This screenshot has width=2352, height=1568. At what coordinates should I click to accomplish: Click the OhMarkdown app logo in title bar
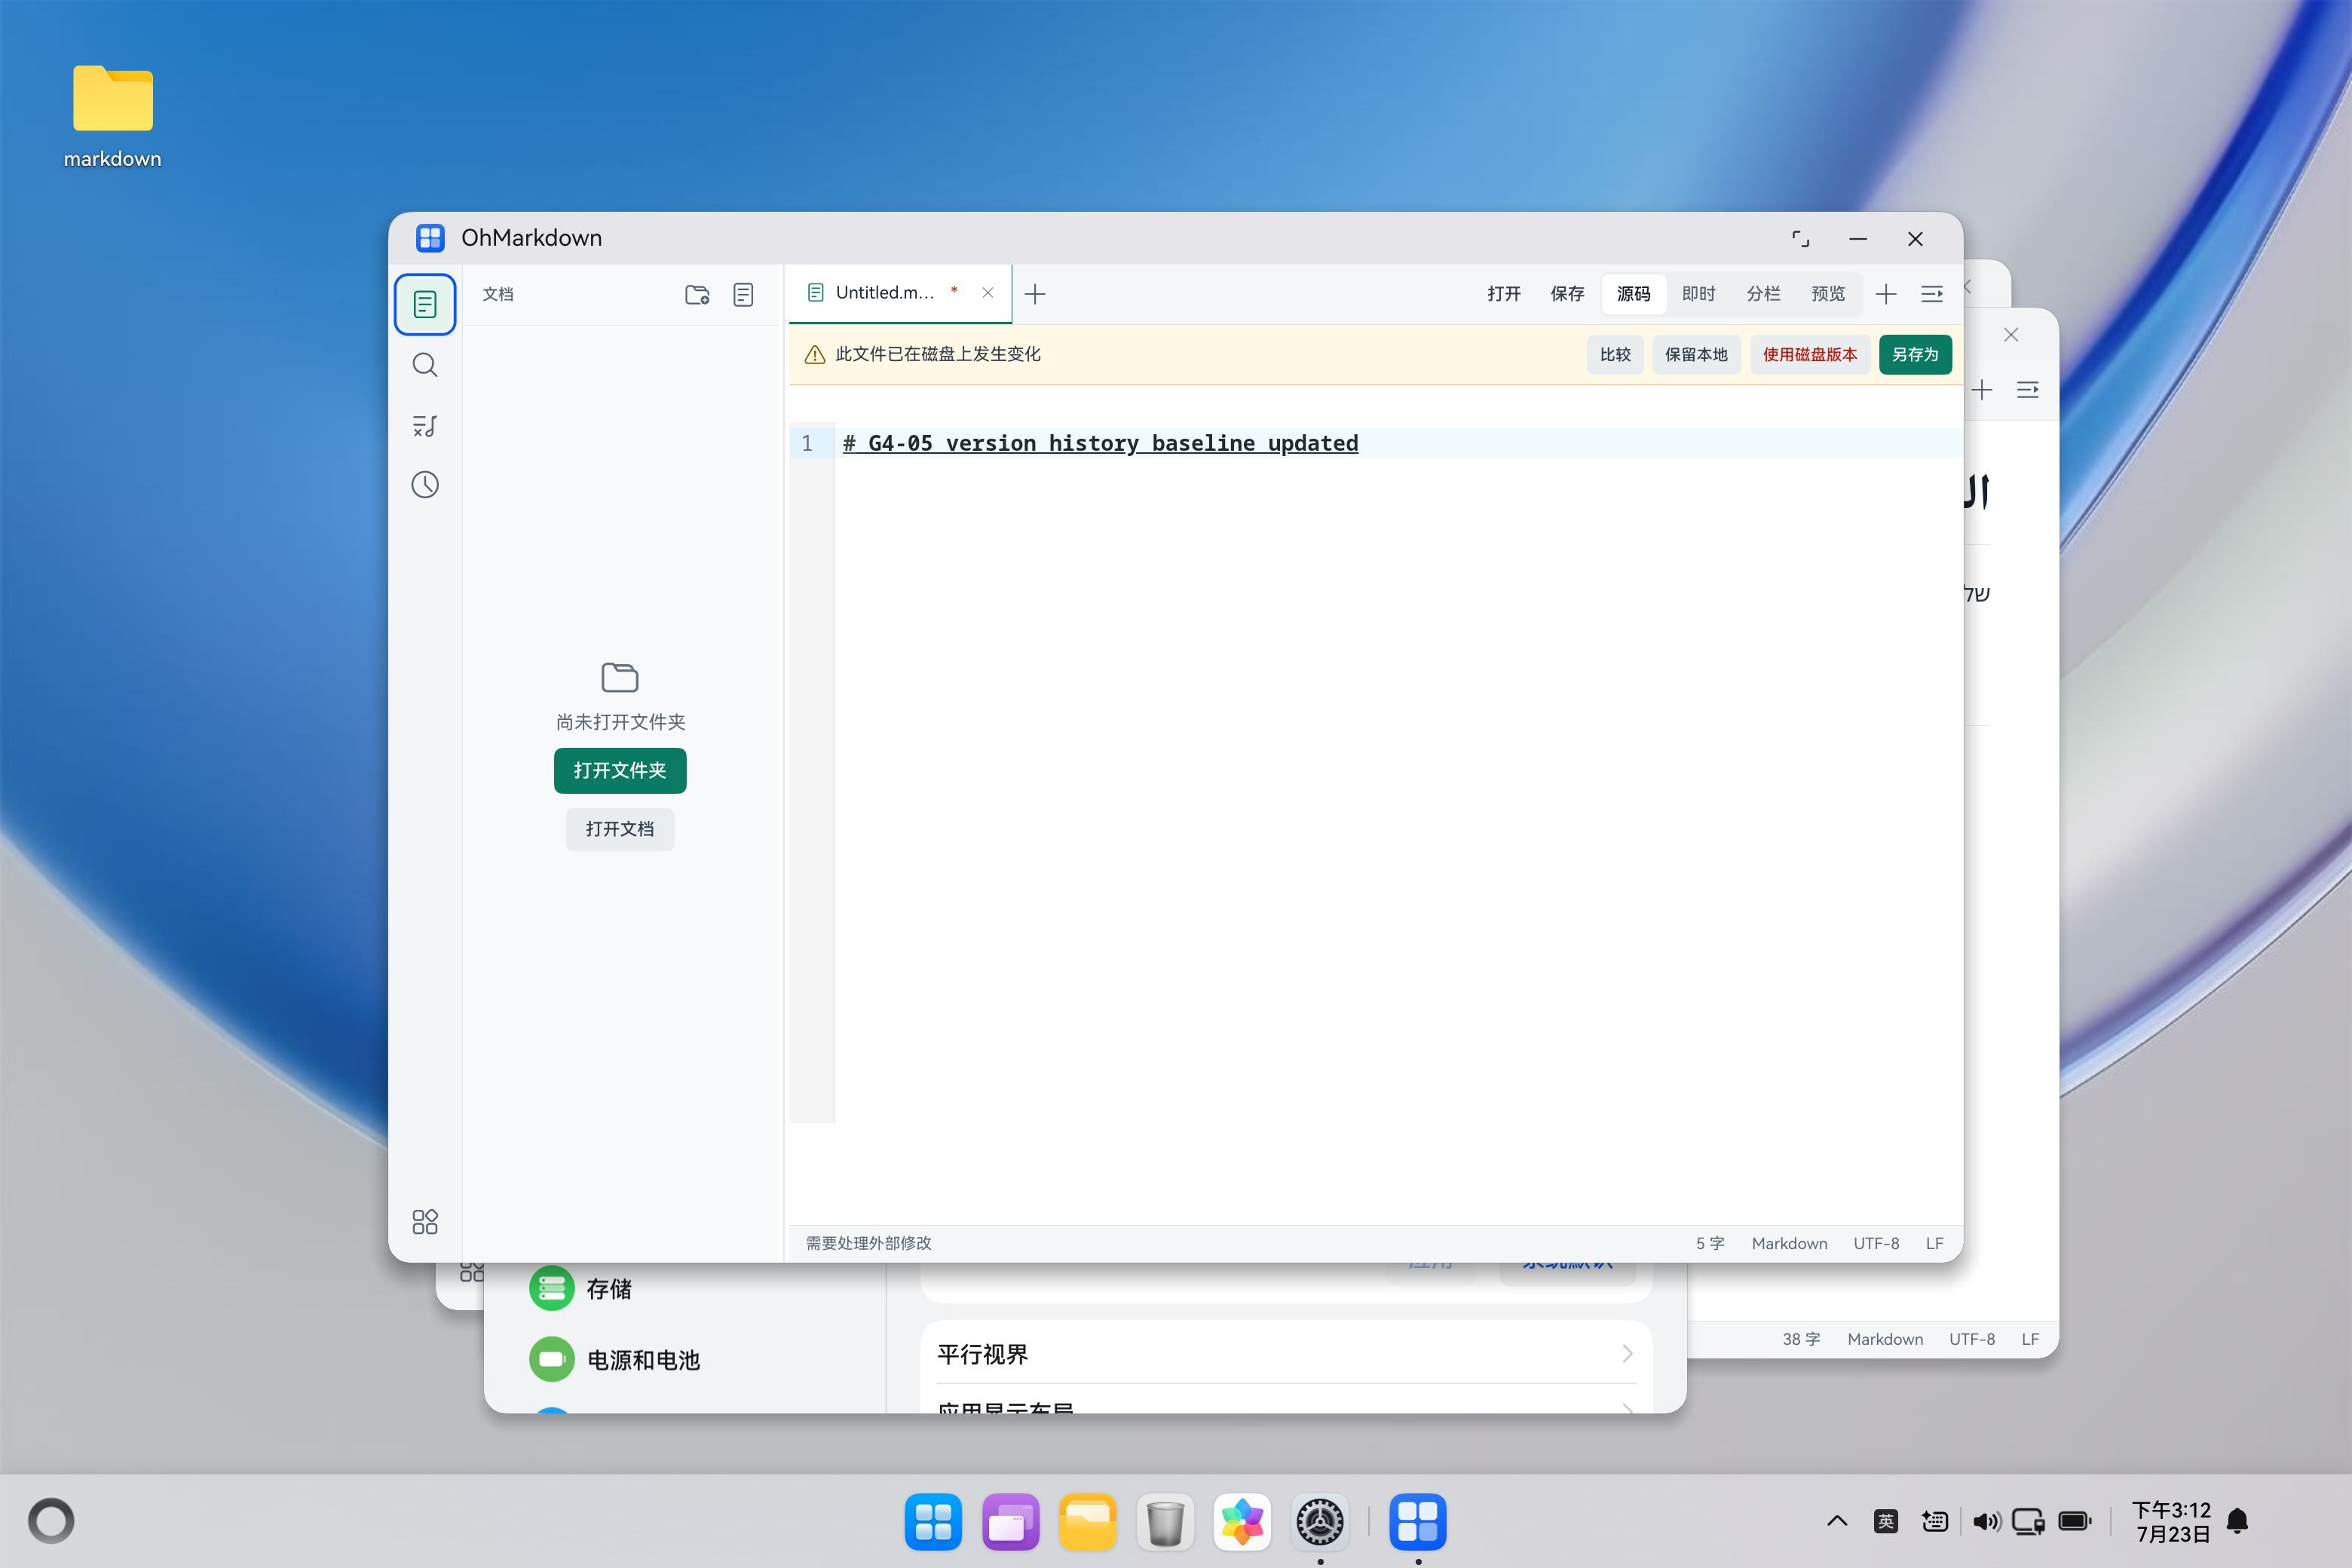[x=430, y=238]
